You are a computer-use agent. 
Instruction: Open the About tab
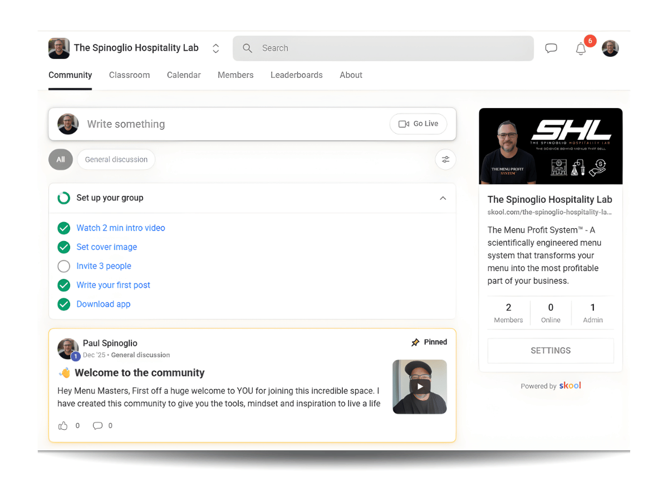pyautogui.click(x=351, y=75)
